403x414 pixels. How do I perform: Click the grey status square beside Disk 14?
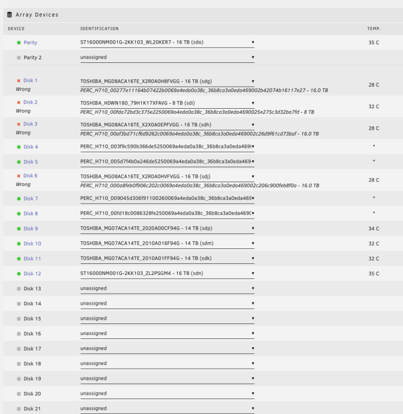click(19, 304)
